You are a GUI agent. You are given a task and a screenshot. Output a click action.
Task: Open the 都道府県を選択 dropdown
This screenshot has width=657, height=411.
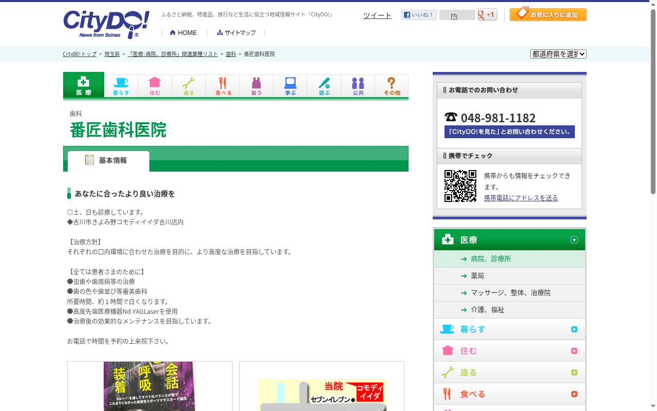pyautogui.click(x=558, y=54)
